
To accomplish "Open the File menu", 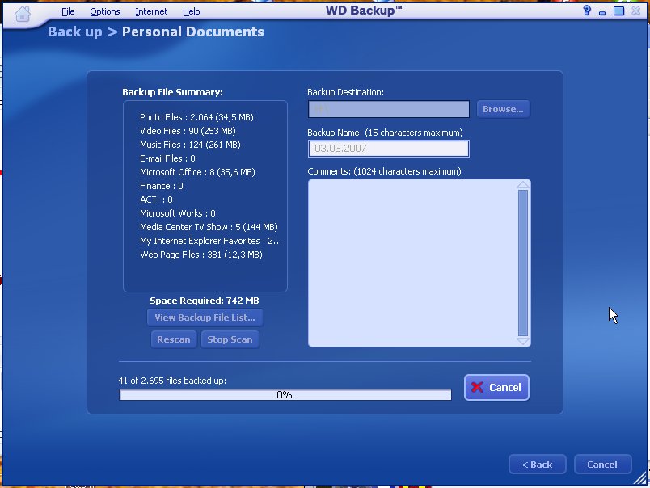I will click(68, 11).
